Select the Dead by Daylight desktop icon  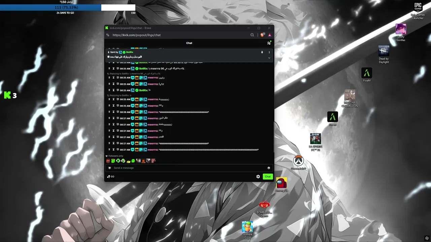tap(384, 55)
